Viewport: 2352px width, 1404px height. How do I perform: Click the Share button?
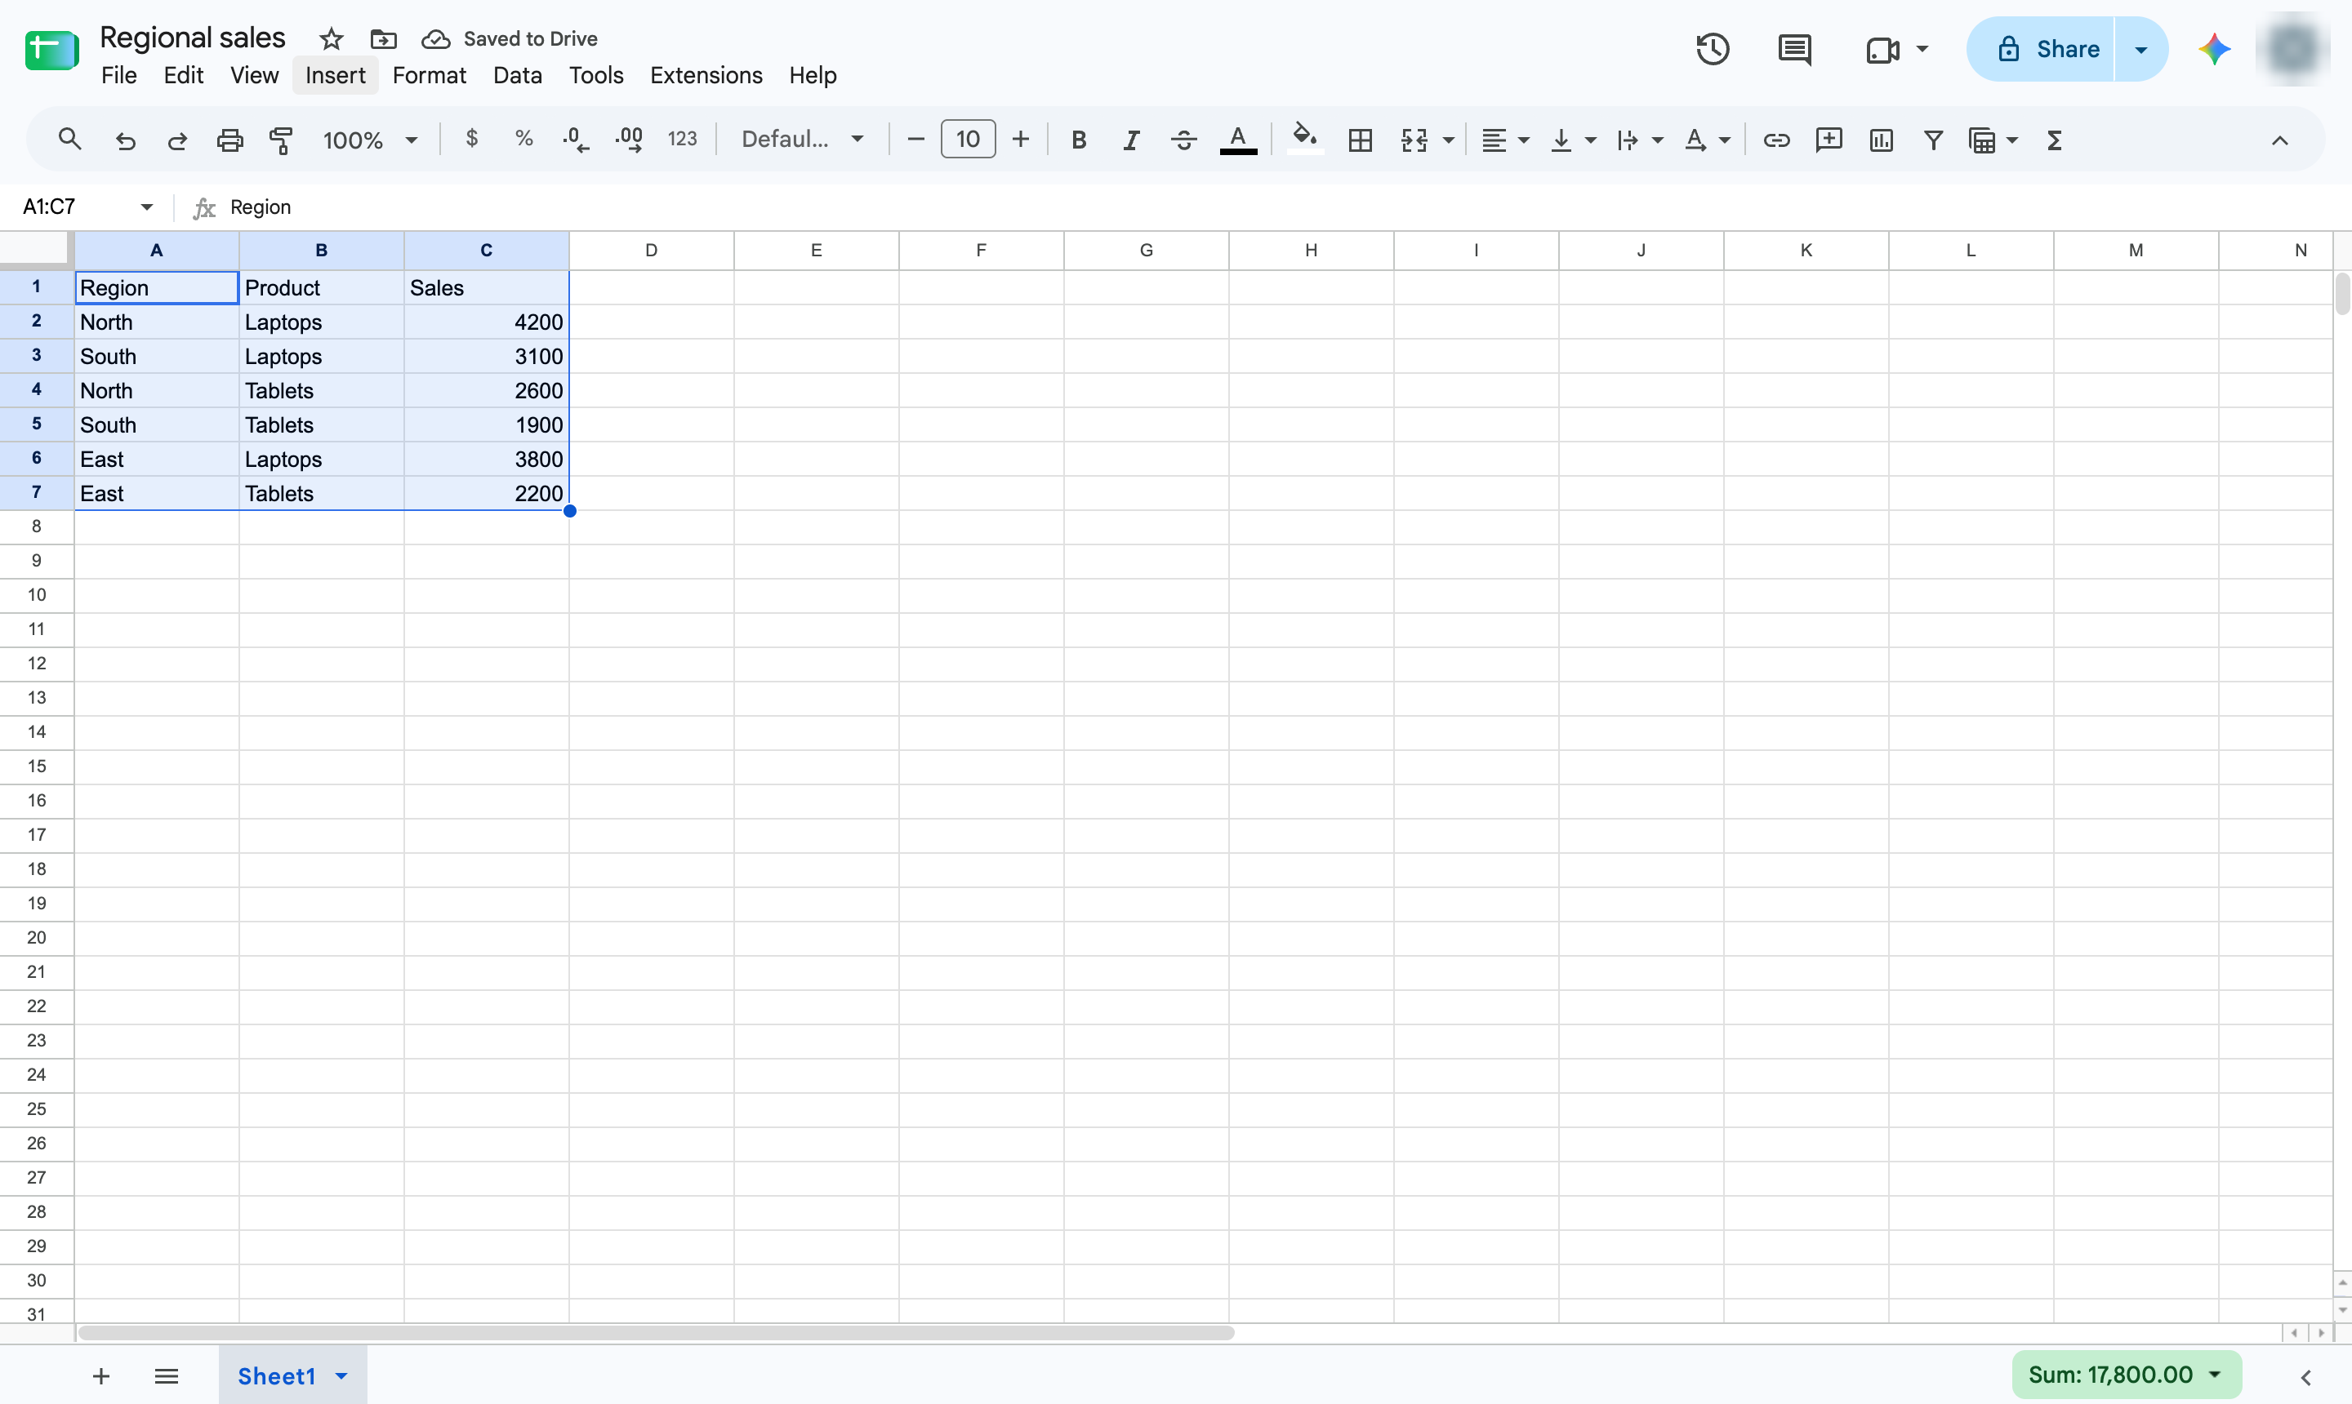[x=2041, y=49]
